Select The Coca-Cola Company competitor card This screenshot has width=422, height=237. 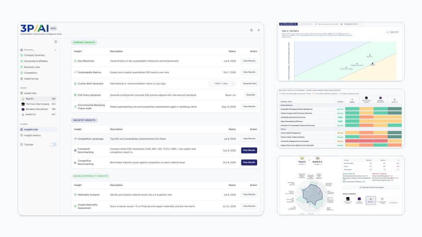point(348,200)
